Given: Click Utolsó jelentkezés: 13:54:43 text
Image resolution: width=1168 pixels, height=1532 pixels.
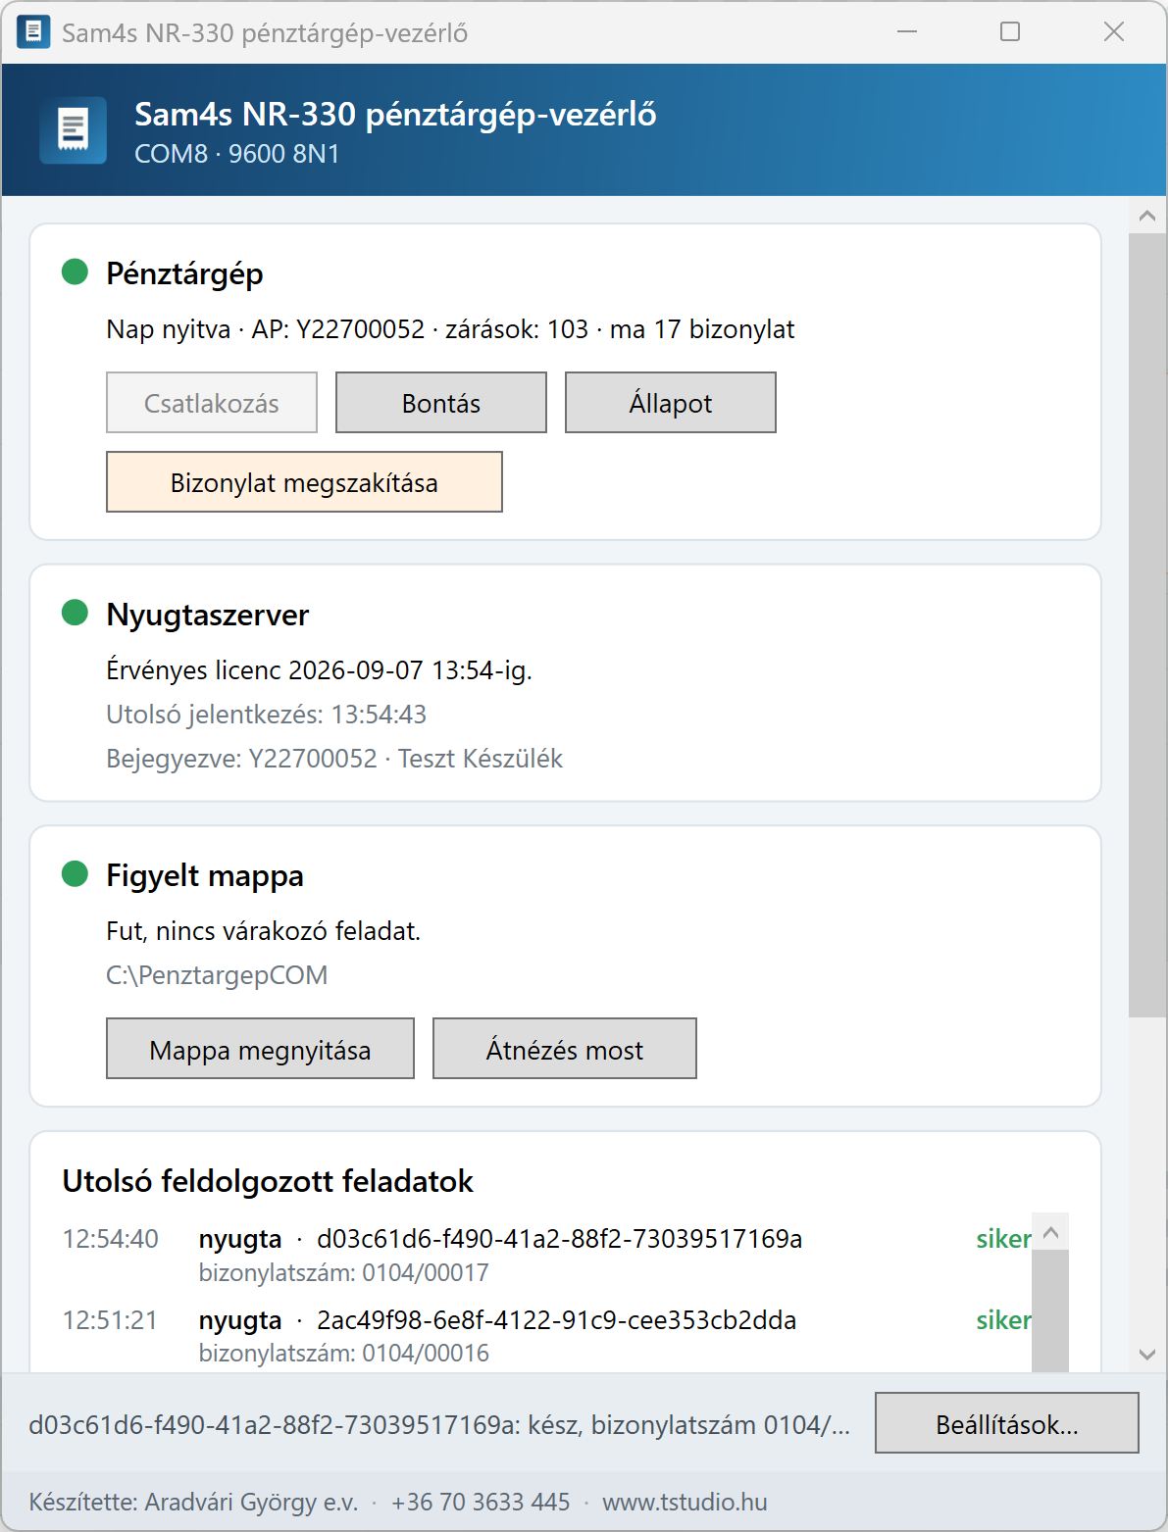Looking at the screenshot, I should coord(267,715).
